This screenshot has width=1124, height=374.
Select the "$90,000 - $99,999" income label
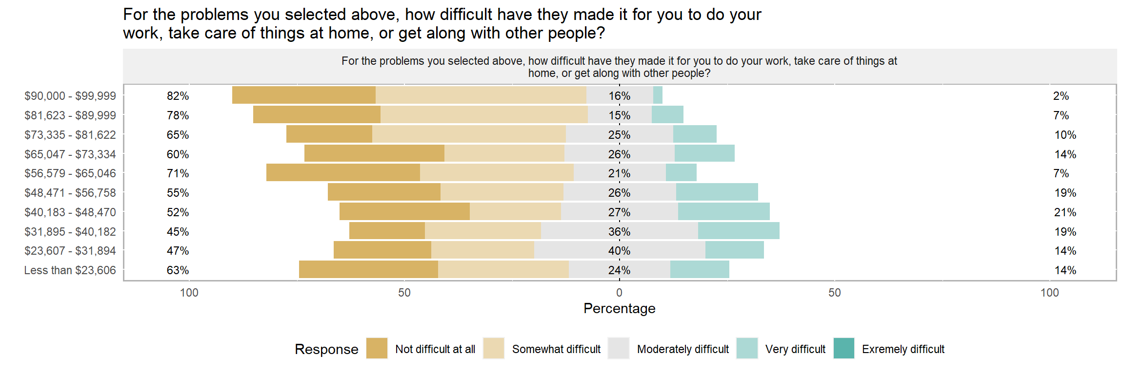(70, 96)
